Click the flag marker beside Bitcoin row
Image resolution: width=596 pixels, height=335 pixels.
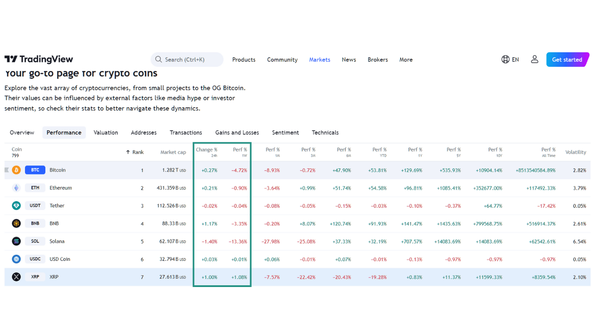click(x=7, y=170)
